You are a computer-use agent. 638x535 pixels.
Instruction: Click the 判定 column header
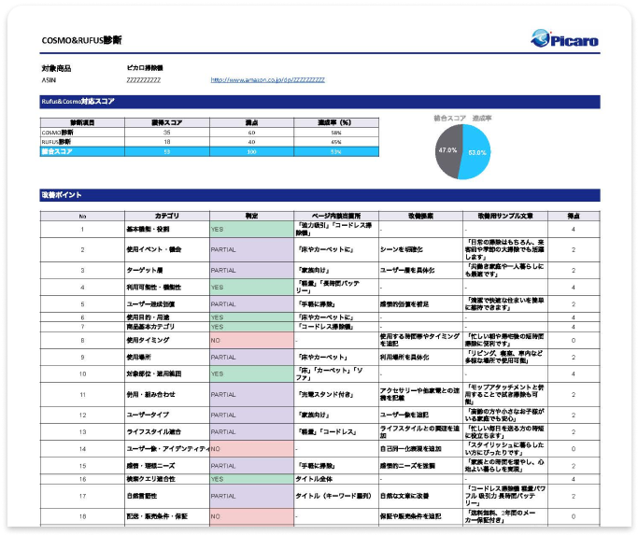tap(251, 216)
